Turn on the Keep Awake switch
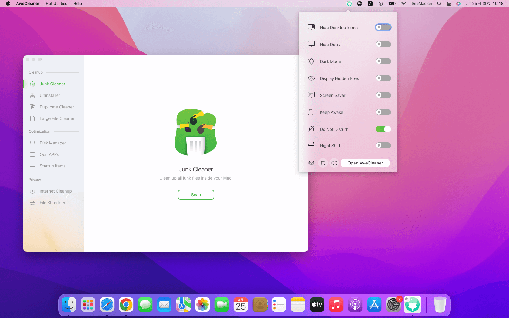 [x=383, y=112]
